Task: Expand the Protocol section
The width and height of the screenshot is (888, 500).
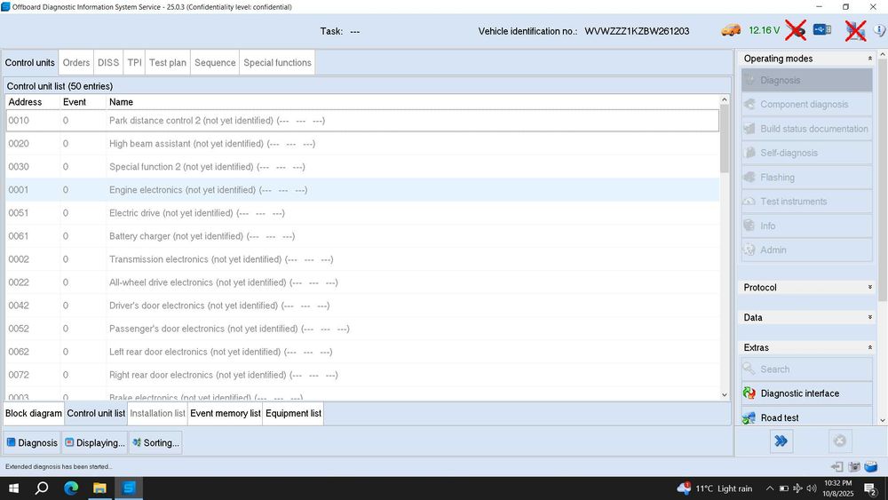Action: pos(870,287)
